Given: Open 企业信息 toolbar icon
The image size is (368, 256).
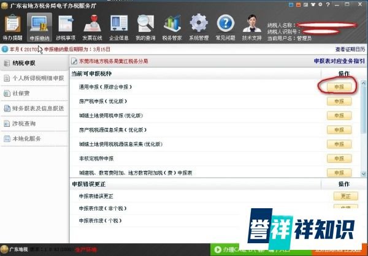Looking at the screenshot, I should pyautogui.click(x=119, y=27).
